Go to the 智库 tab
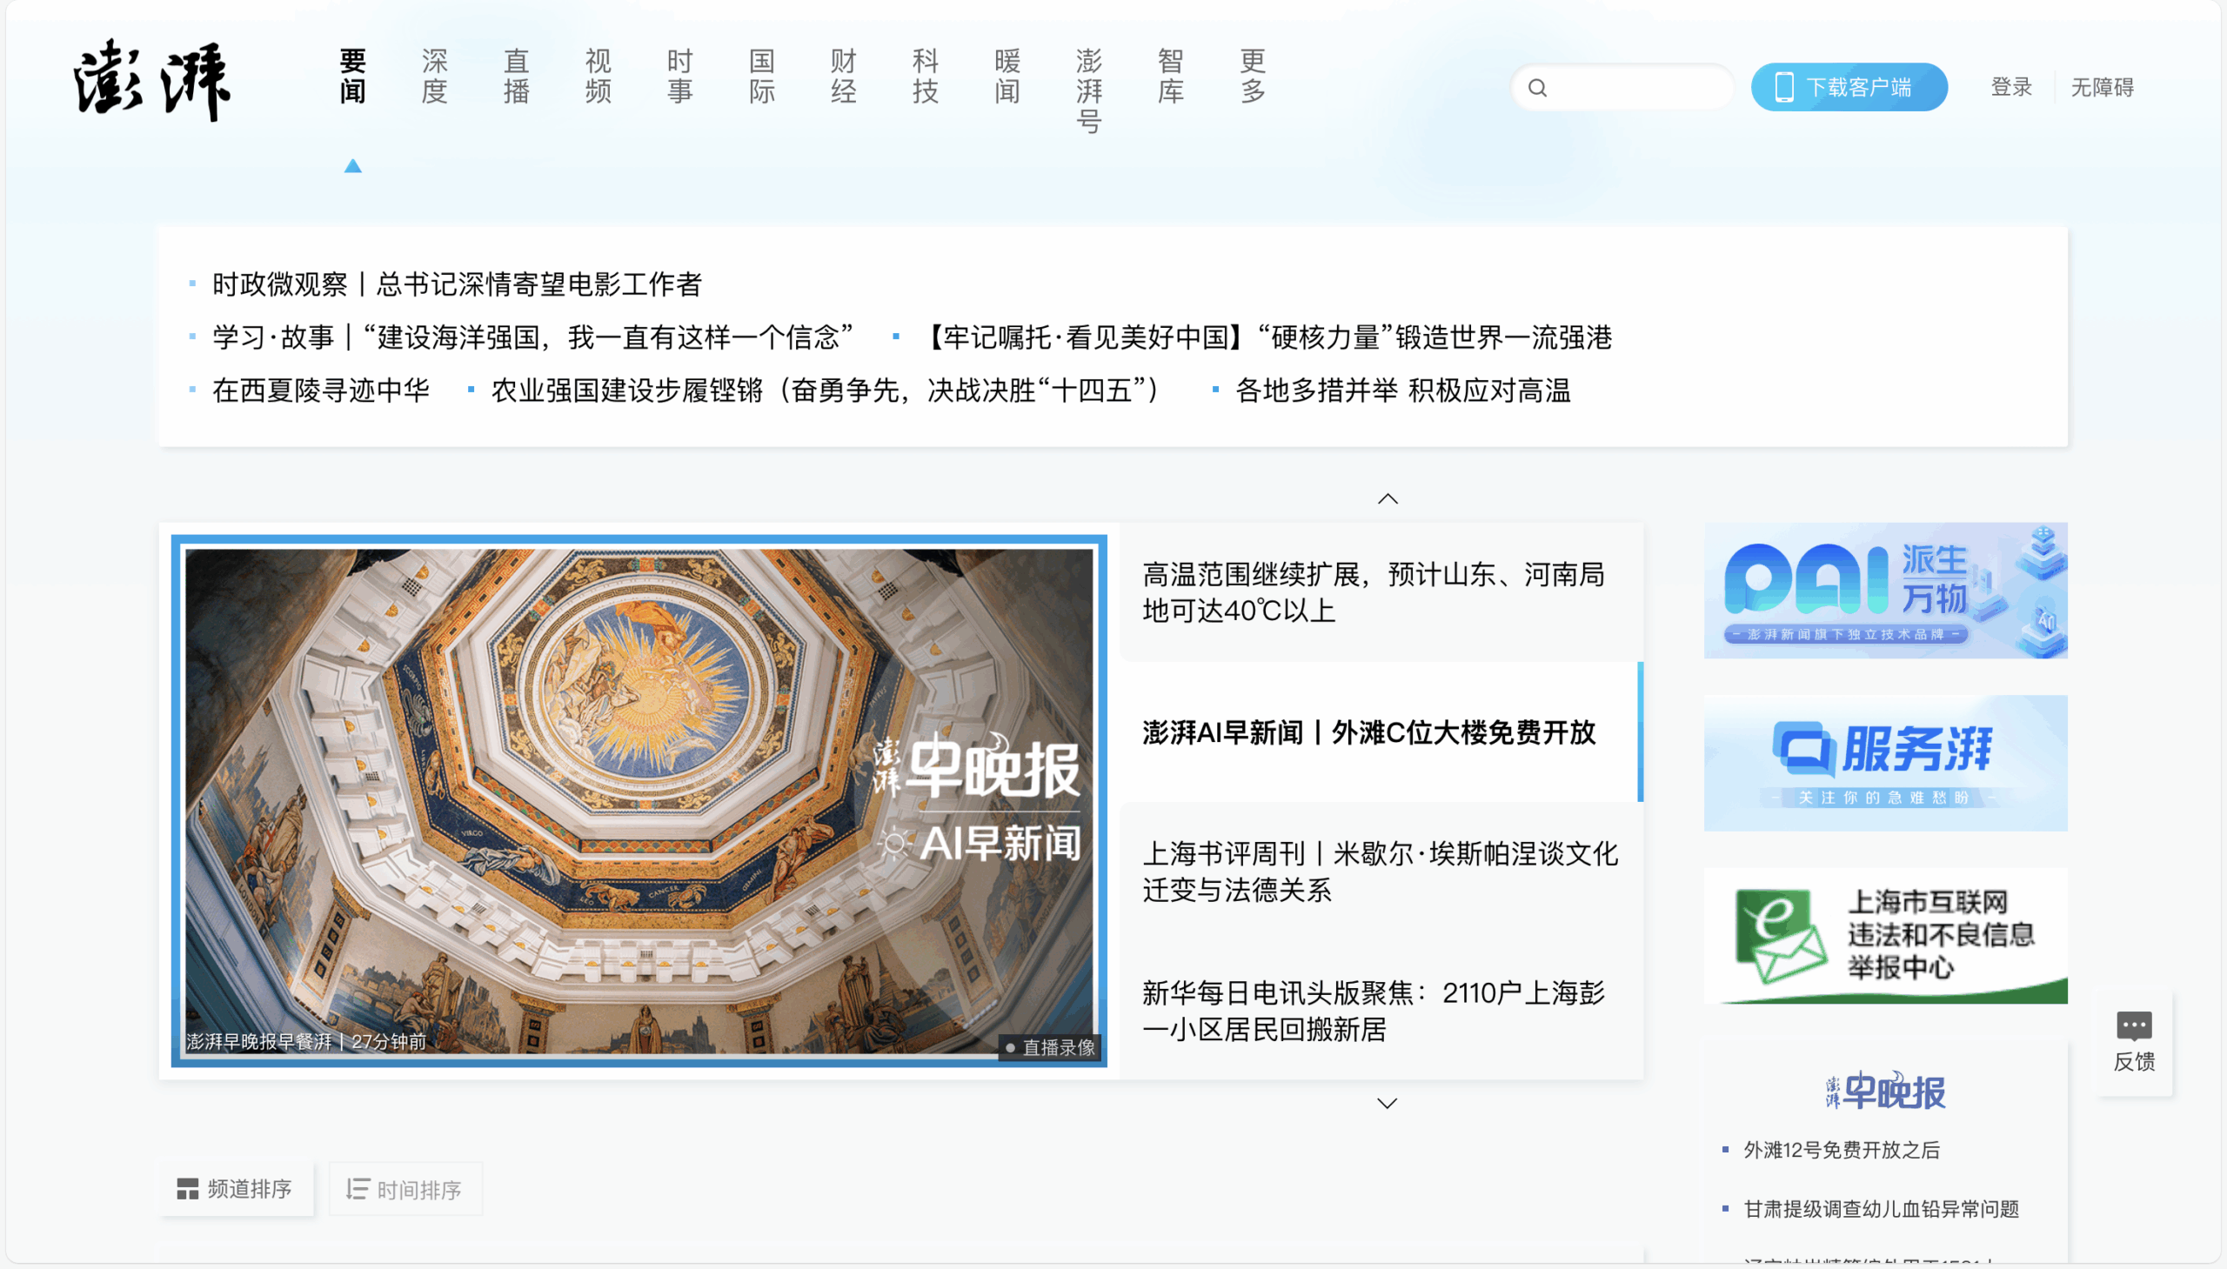The height and width of the screenshot is (1269, 2227). point(1171,76)
